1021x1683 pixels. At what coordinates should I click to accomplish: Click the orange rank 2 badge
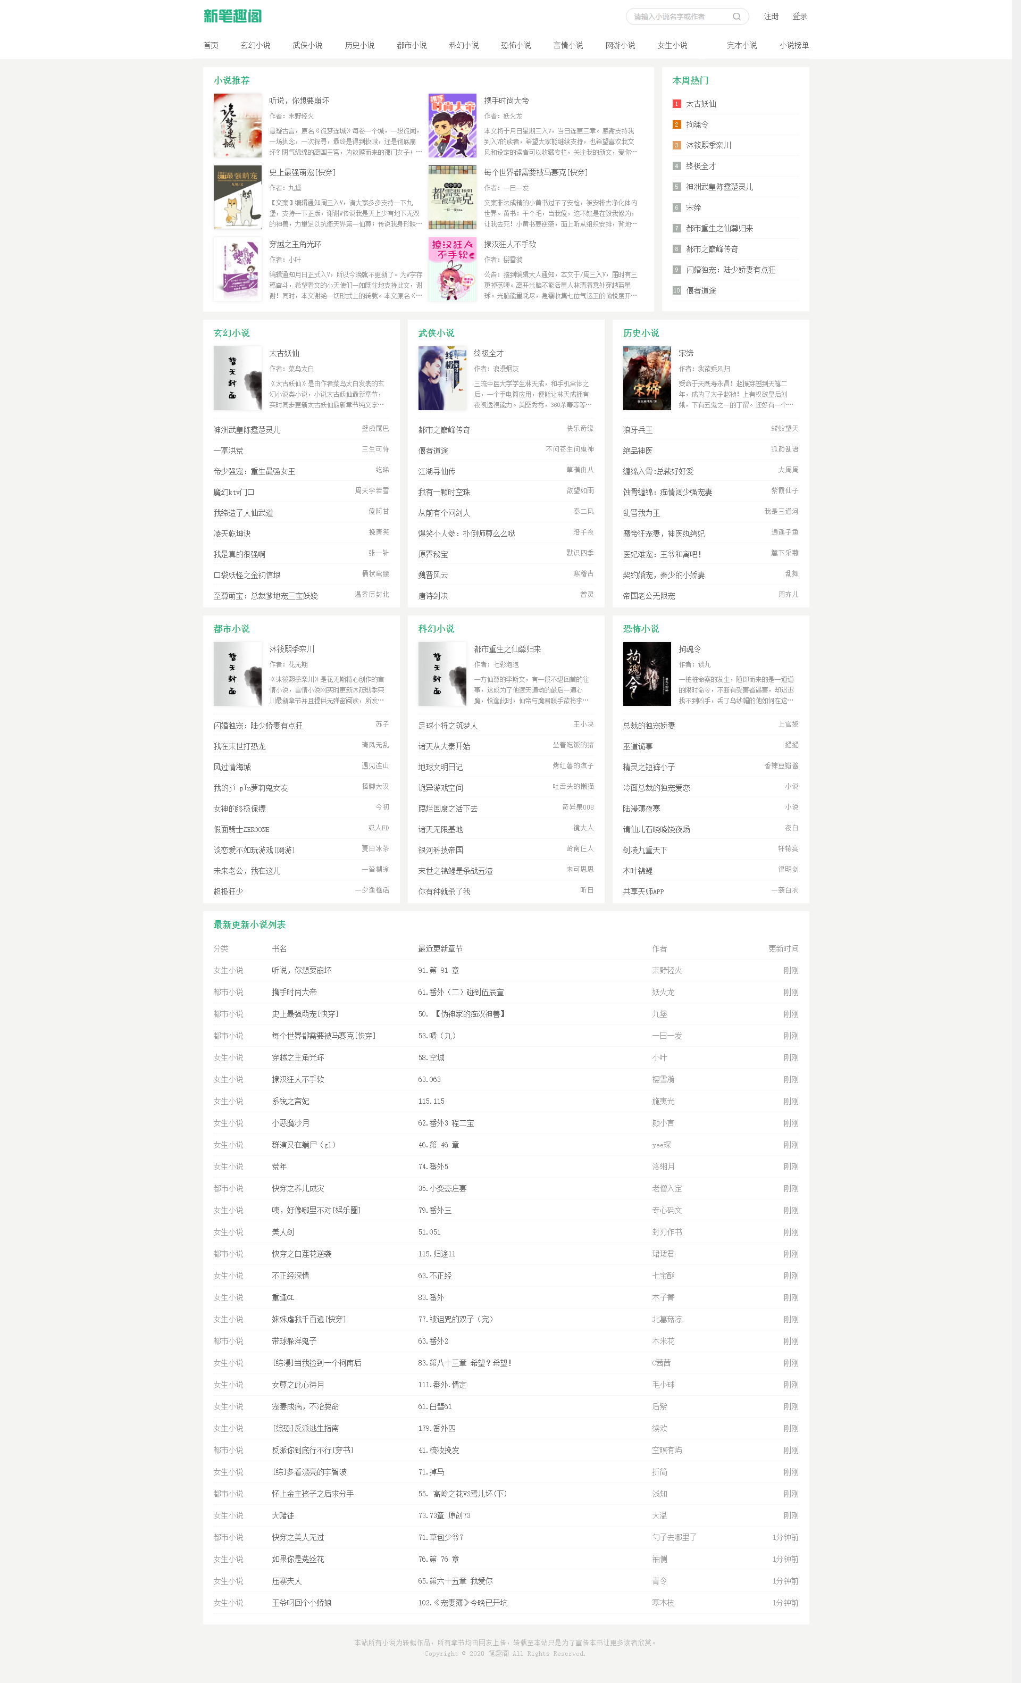point(676,124)
